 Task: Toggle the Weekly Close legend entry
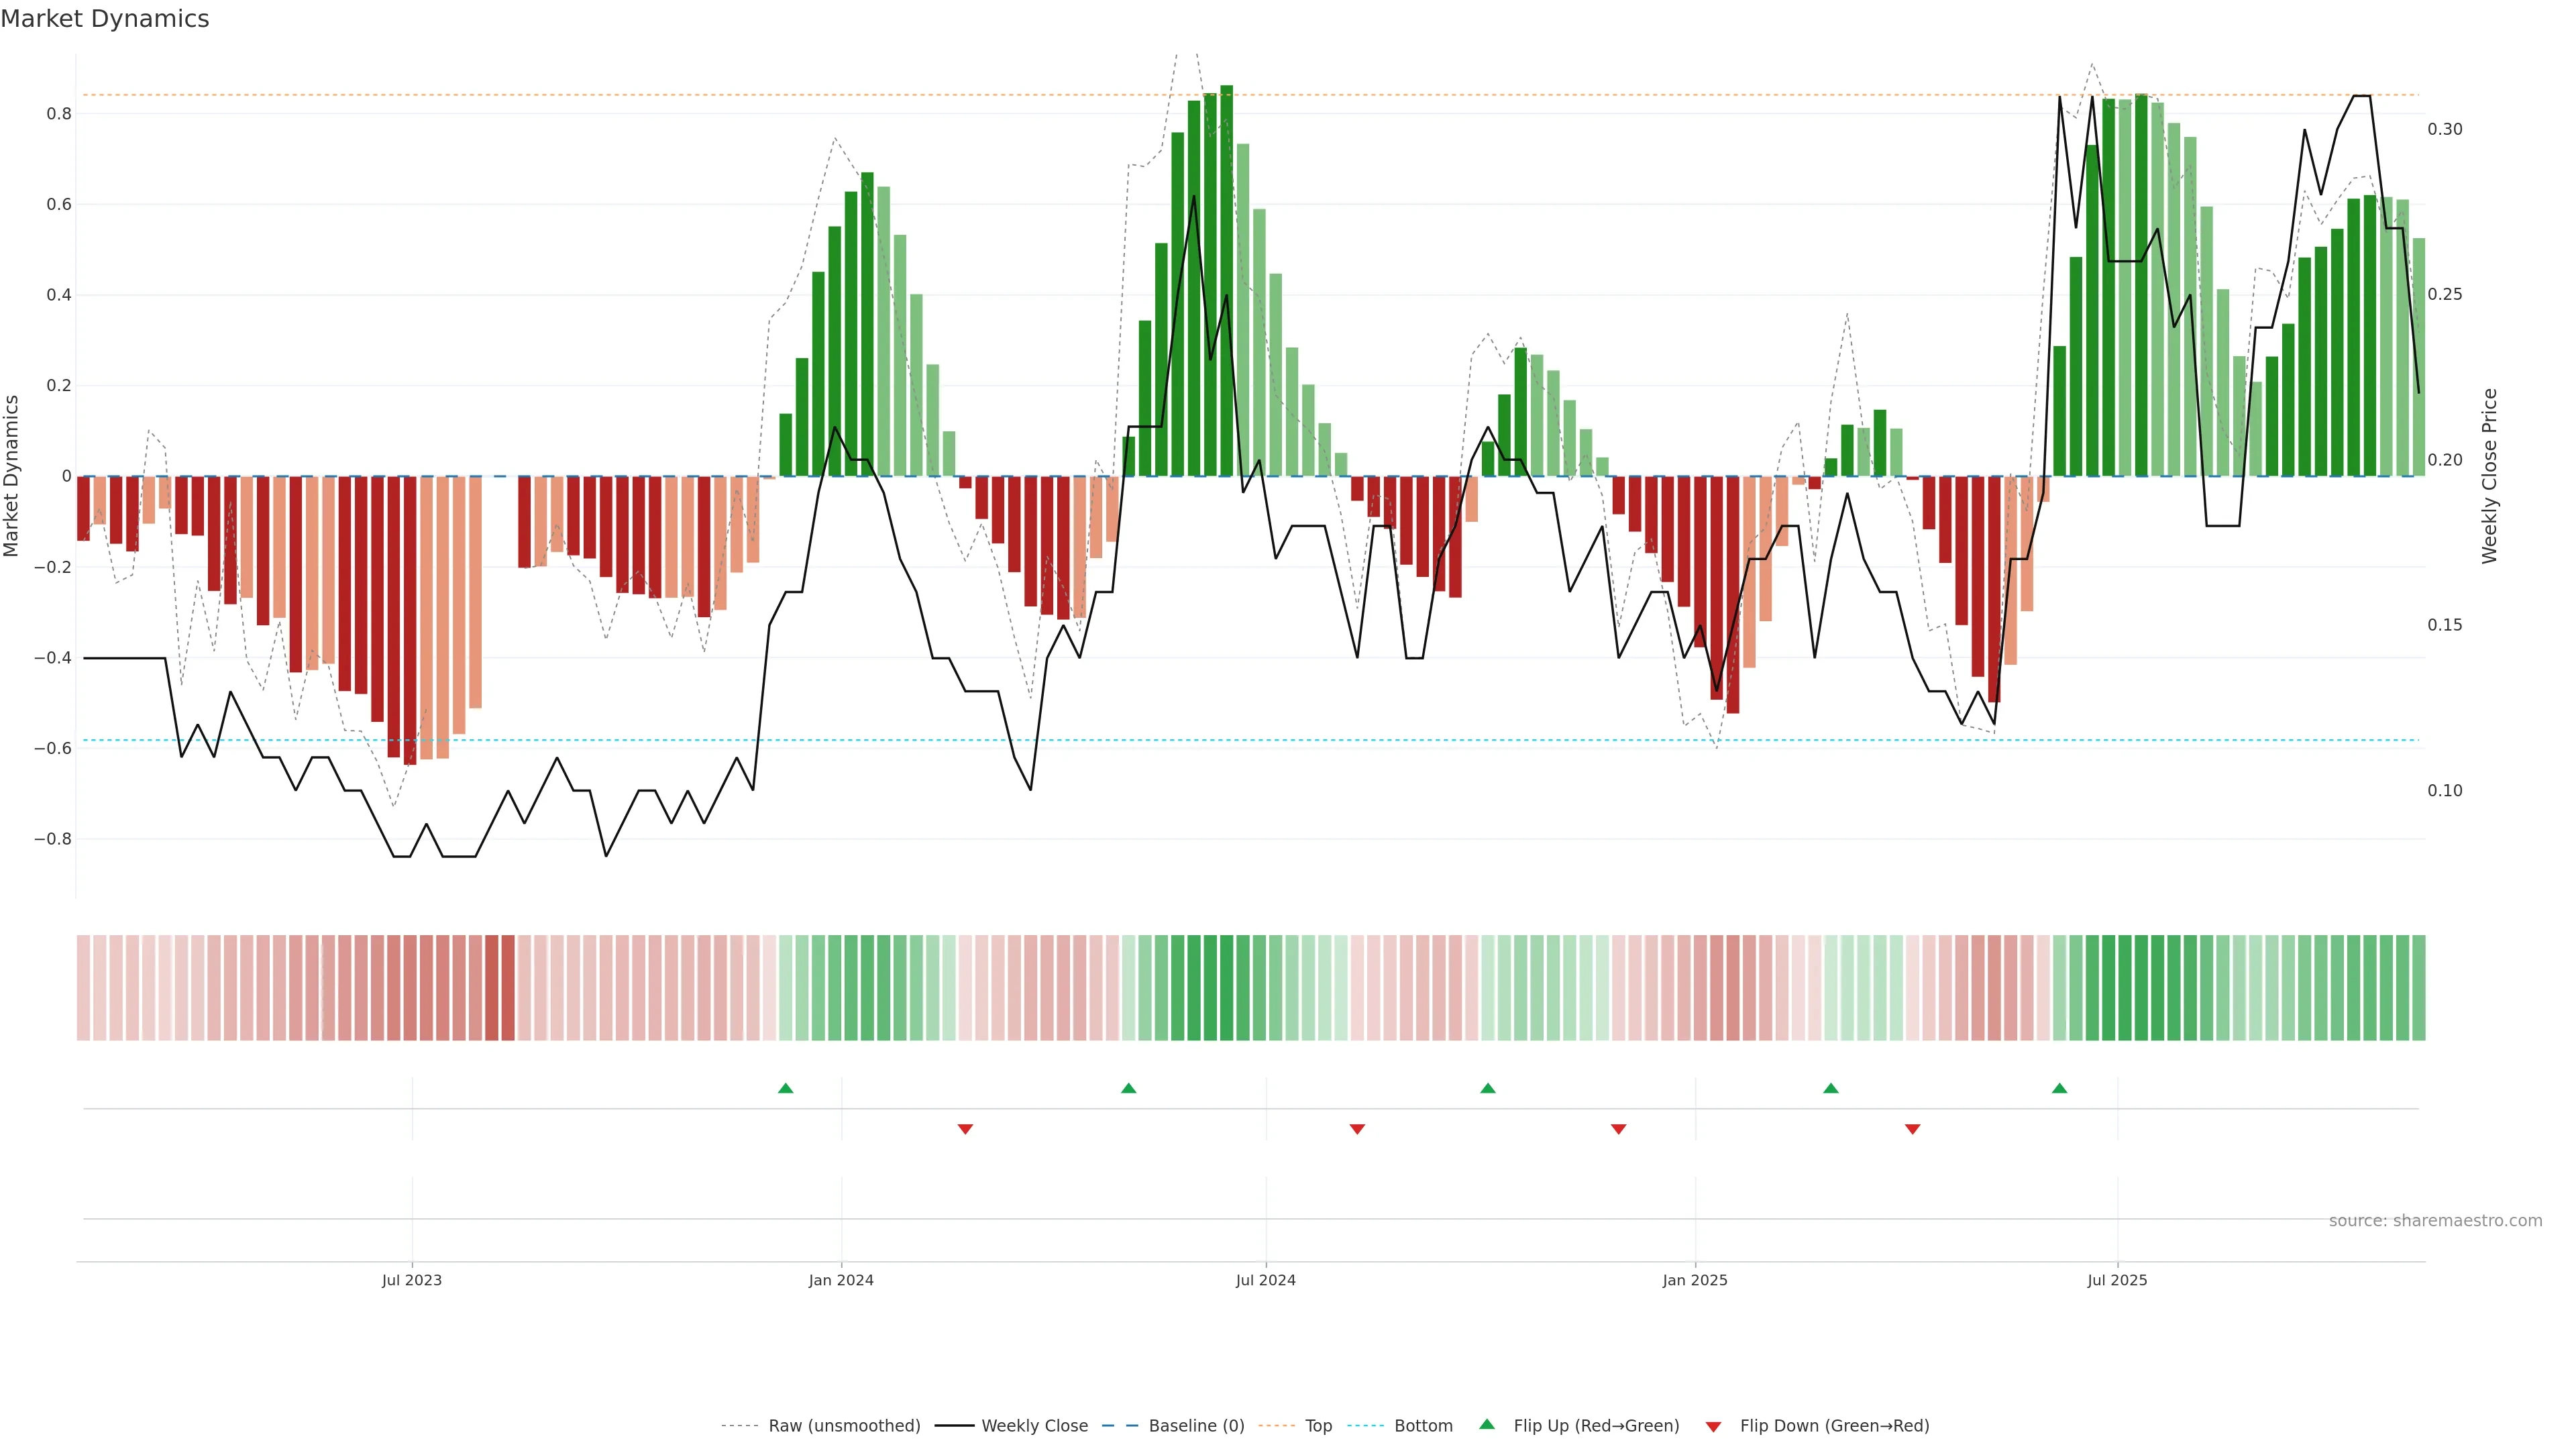1034,1426
